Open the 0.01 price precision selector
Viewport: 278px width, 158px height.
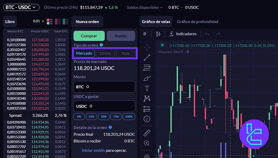coord(38,21)
